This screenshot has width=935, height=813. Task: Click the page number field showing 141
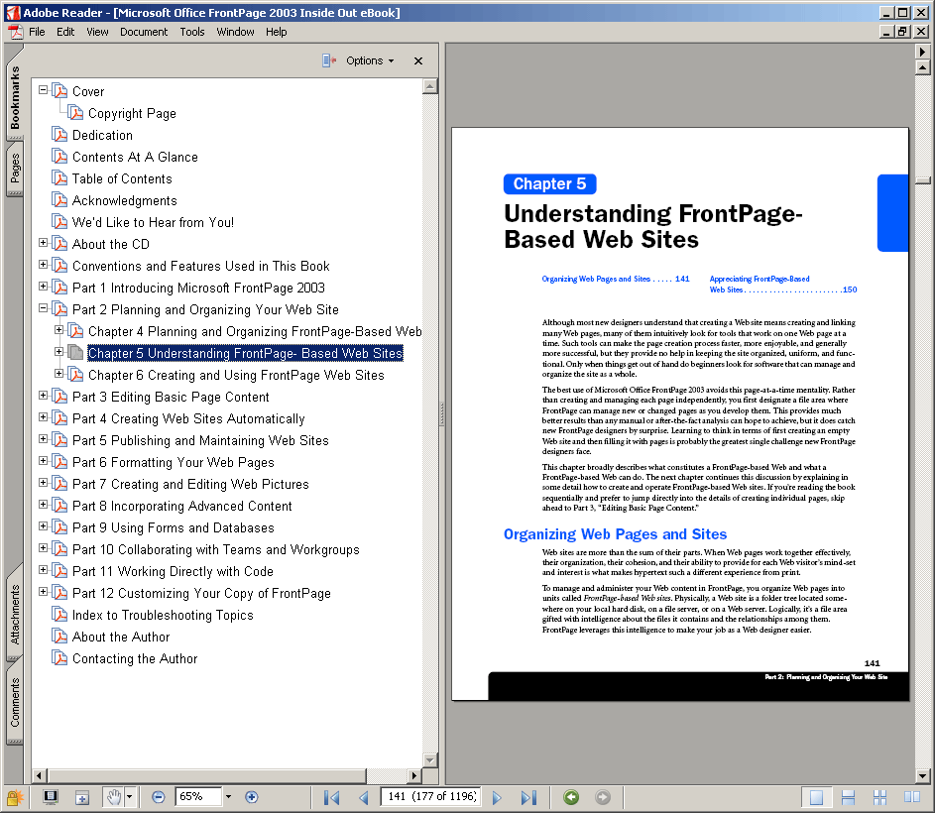[x=431, y=796]
